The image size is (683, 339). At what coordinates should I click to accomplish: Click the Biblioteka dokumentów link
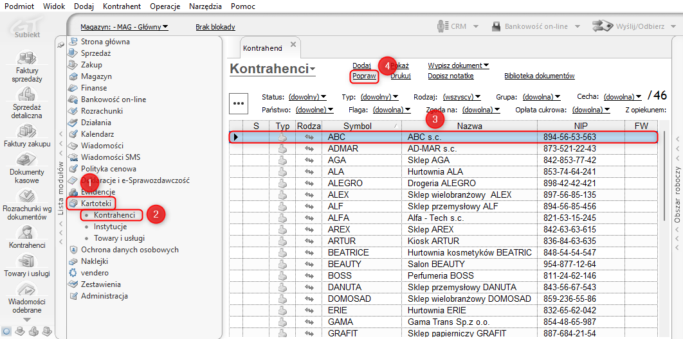[x=540, y=76]
